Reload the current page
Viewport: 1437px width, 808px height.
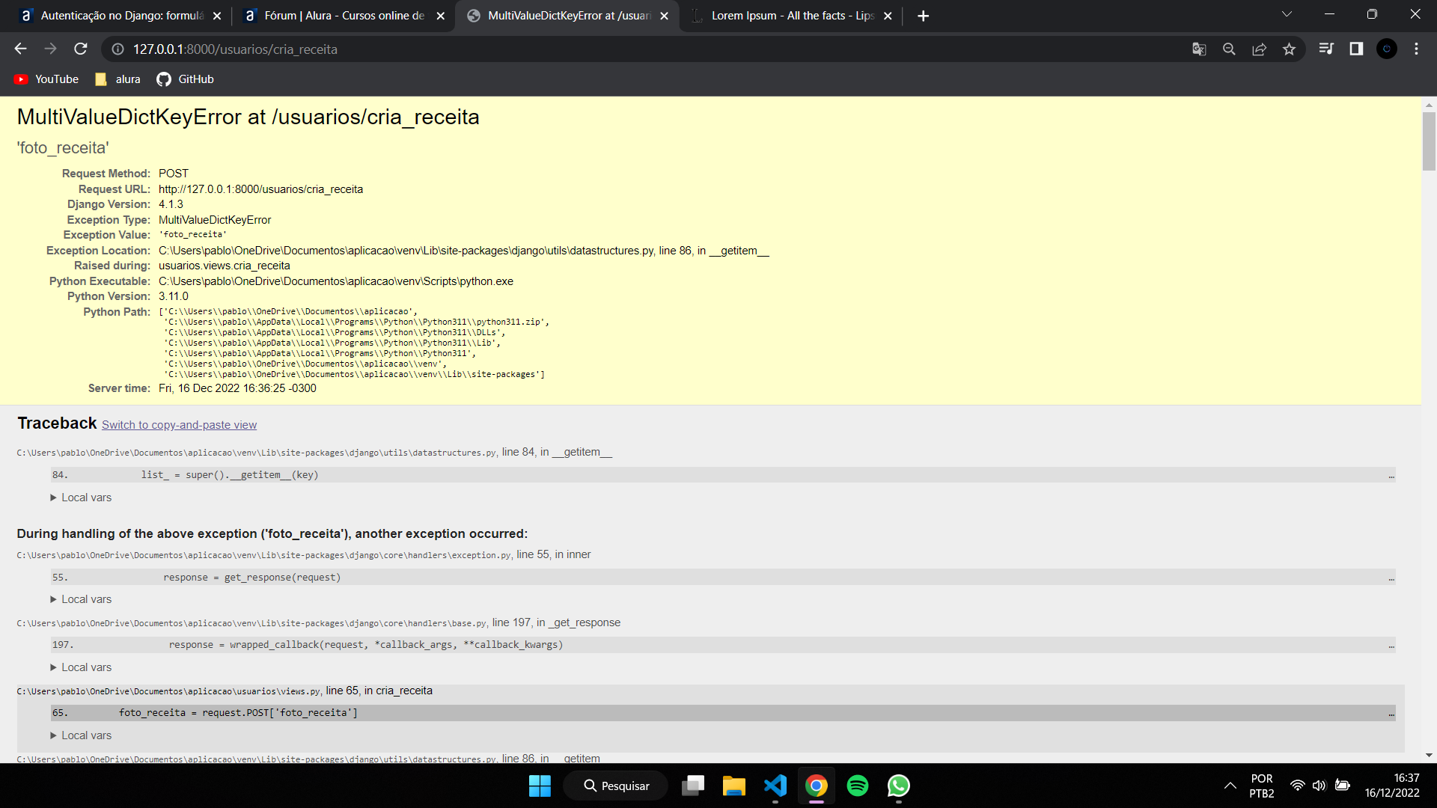[x=81, y=49]
